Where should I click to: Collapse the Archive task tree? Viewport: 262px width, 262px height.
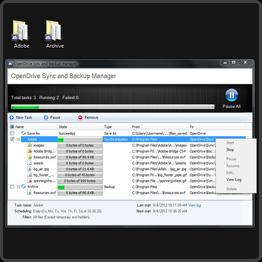tap(18, 186)
